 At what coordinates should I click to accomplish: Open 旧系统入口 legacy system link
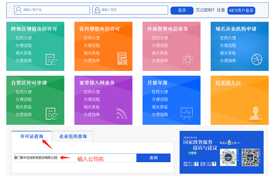[228, 83]
